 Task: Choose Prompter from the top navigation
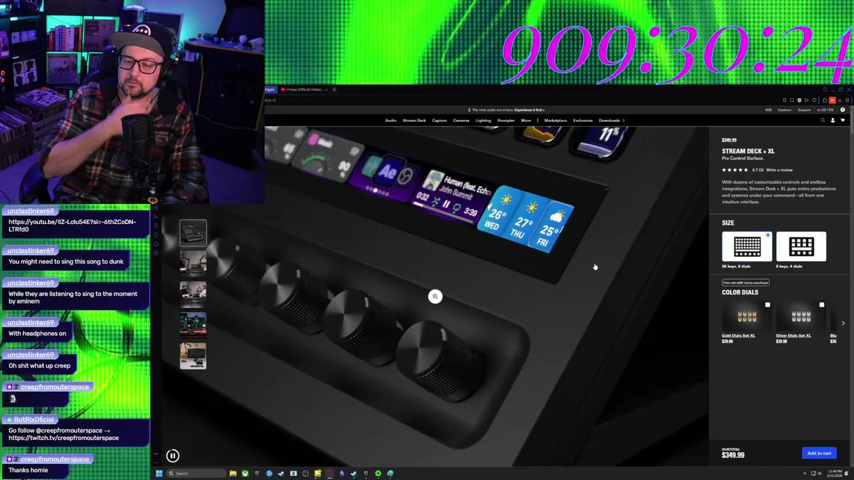tap(506, 121)
